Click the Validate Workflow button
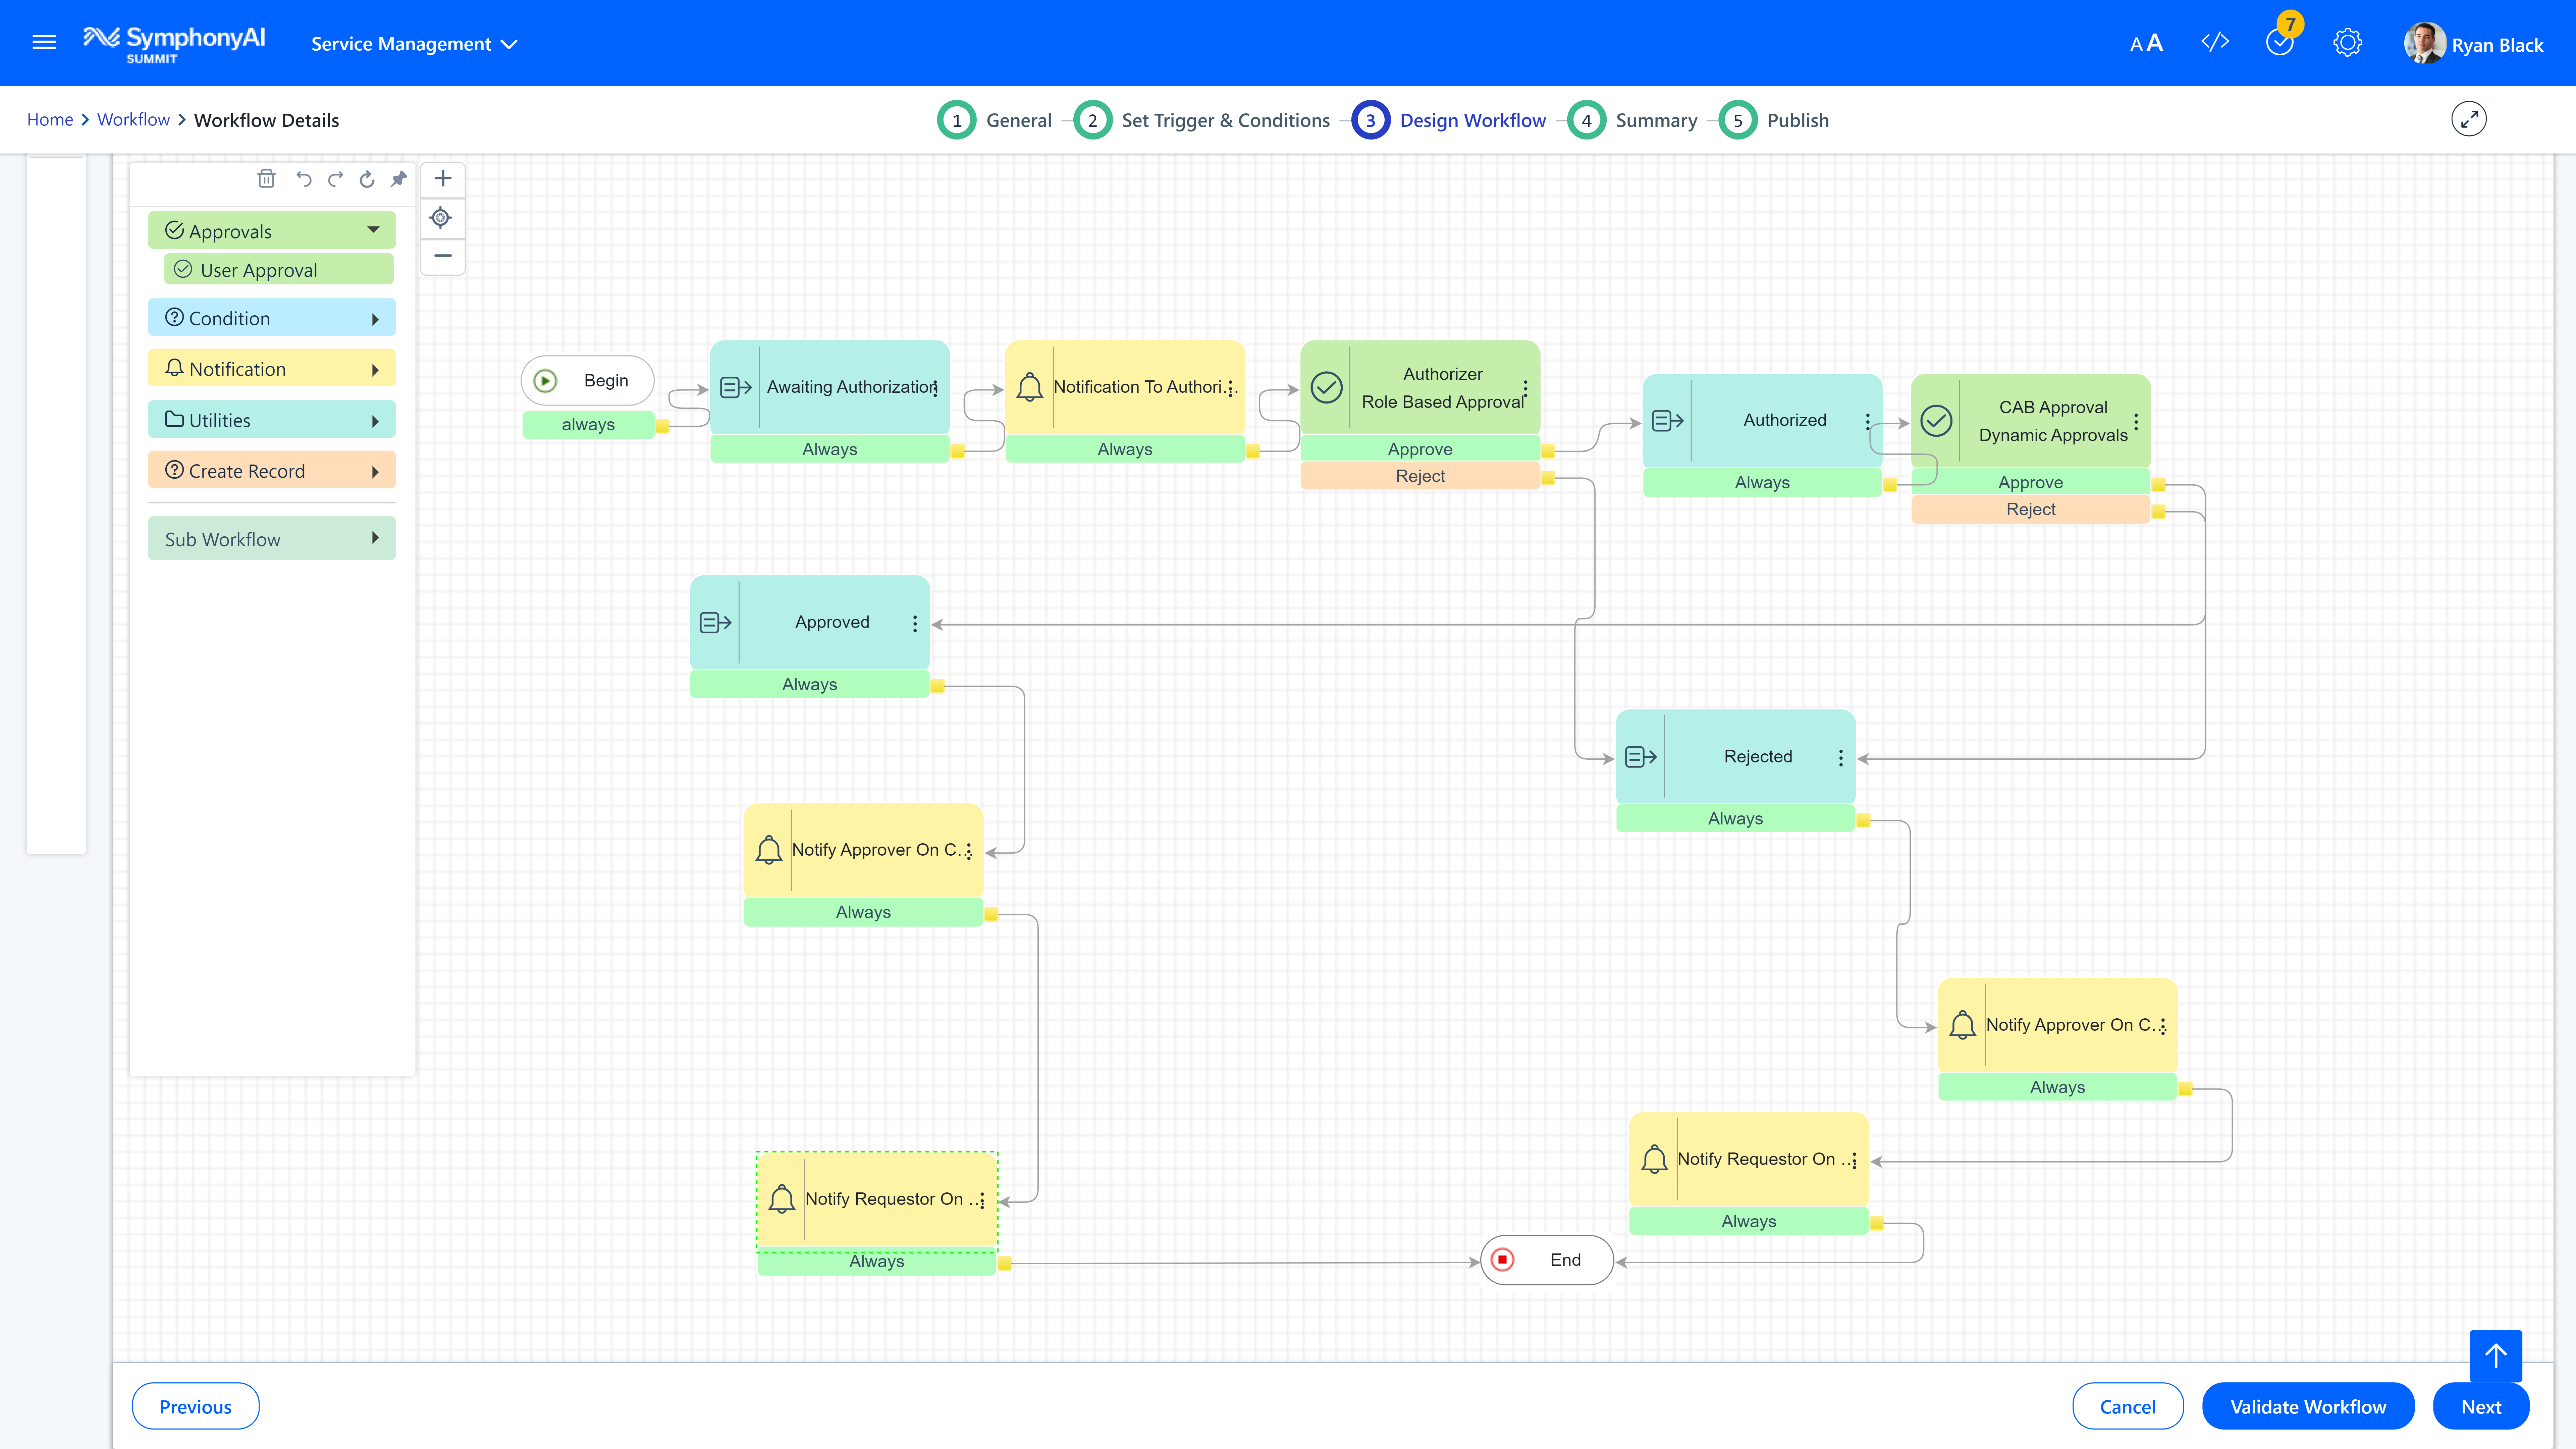 click(2308, 1406)
